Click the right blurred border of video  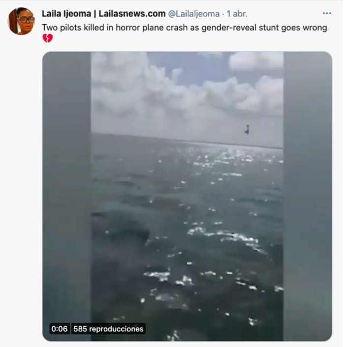tap(308, 196)
